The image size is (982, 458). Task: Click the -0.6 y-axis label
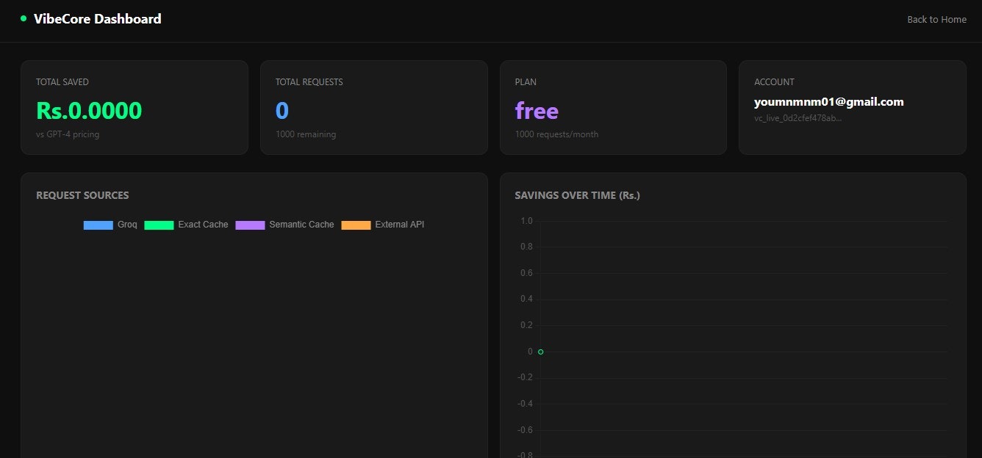pyautogui.click(x=525, y=430)
